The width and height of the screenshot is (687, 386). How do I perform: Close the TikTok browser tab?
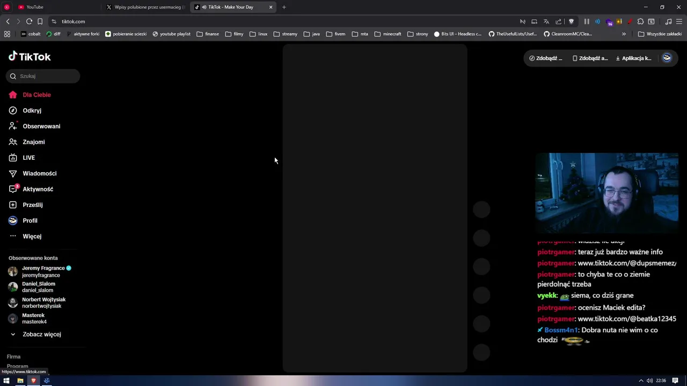pyautogui.click(x=271, y=7)
